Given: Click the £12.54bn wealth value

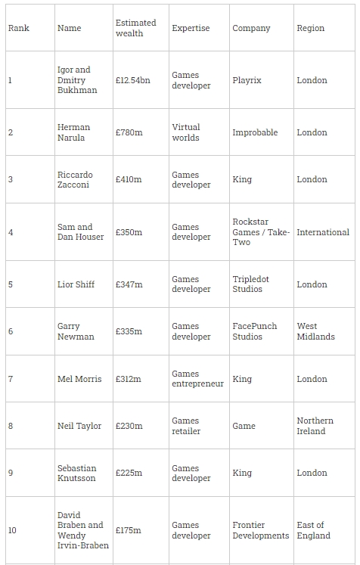Looking at the screenshot, I should 132,80.
